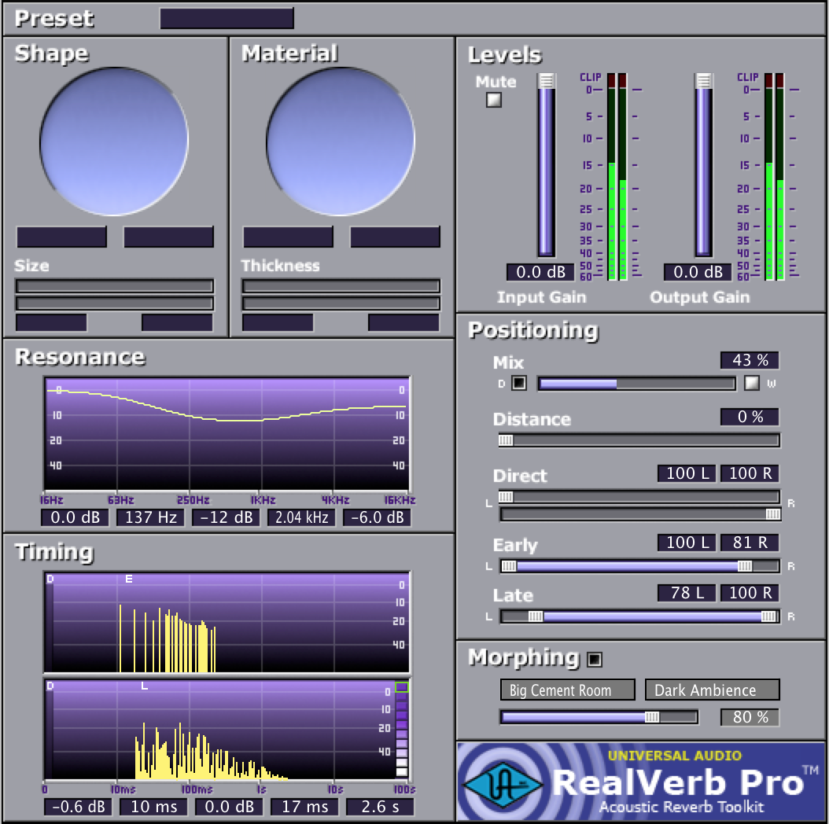This screenshot has width=829, height=824.
Task: Click the green square atop the late graph strip
Action: pyautogui.click(x=402, y=687)
